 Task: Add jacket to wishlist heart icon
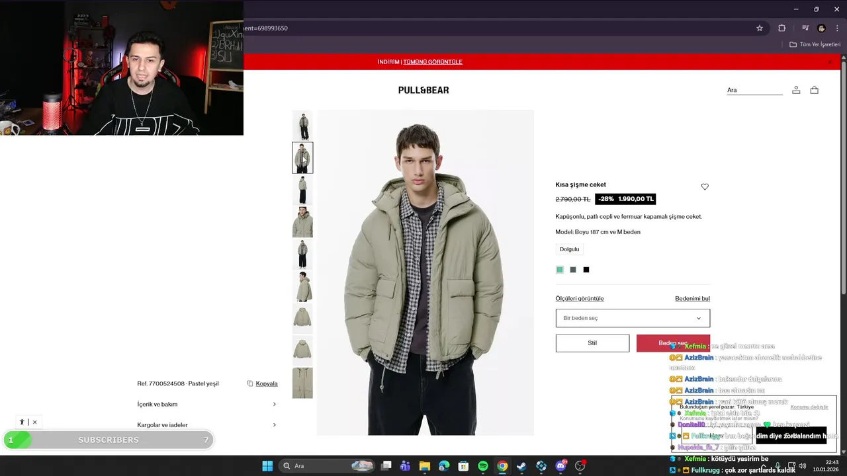click(x=705, y=187)
